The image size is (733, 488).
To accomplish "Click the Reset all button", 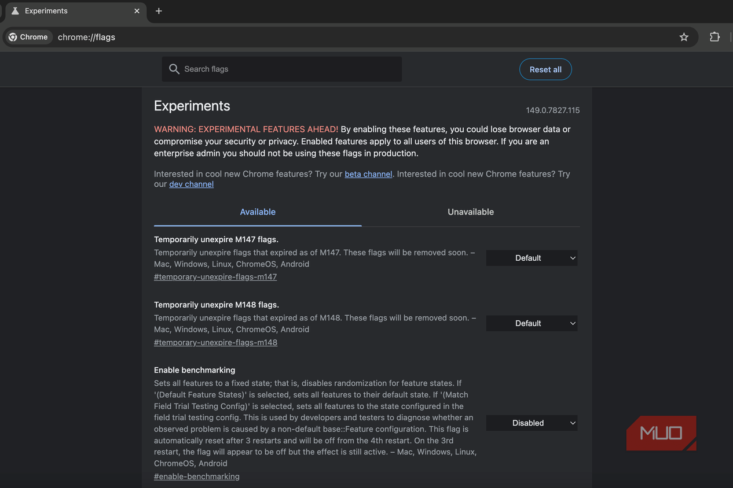I will click(x=545, y=69).
